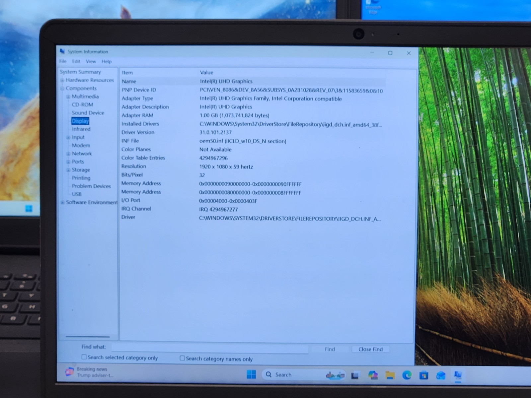Select the Adapter Type row
This screenshot has width=531, height=398.
[x=253, y=99]
